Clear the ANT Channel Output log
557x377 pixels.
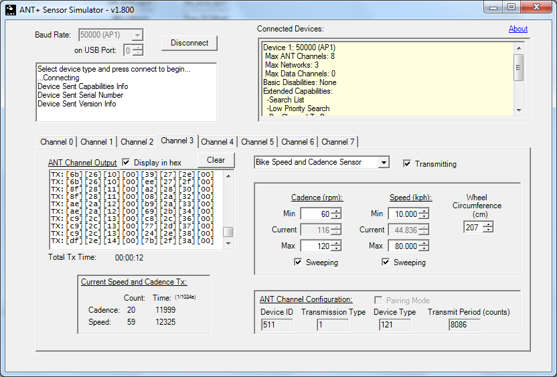coord(216,160)
